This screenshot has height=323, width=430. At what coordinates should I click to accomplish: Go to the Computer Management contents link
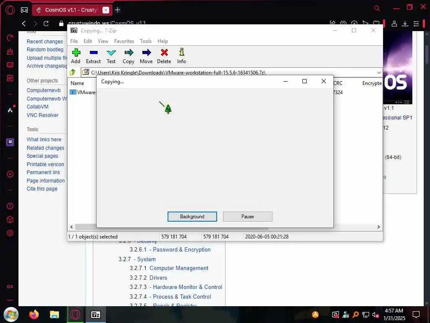tap(179, 268)
